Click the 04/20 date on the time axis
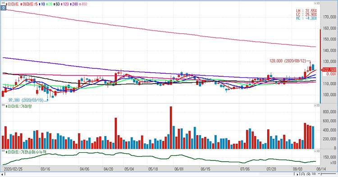This screenshot has width=338, height=177. (x=109, y=169)
